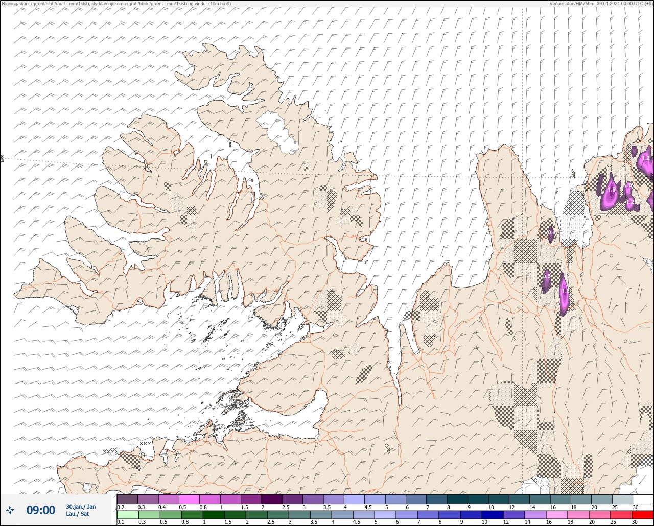
Task: Click the dusky mauve 0.2 swatch in upper legend
Action: (127, 499)
